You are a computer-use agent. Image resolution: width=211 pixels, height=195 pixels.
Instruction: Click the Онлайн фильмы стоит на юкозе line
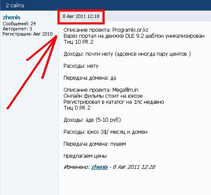pos(103,96)
